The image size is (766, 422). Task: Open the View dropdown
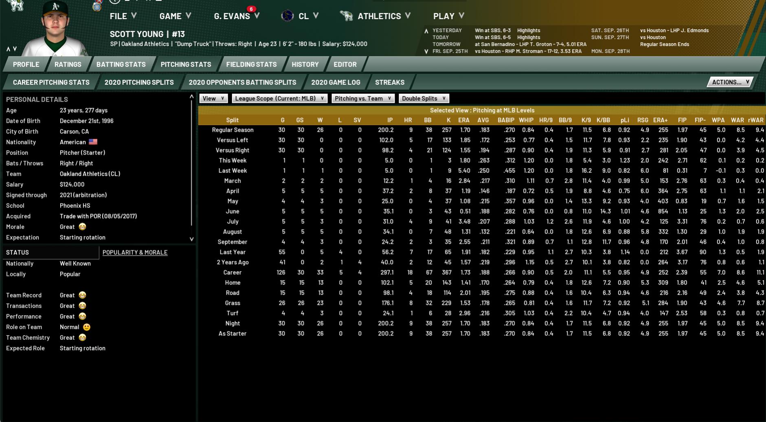tap(213, 98)
